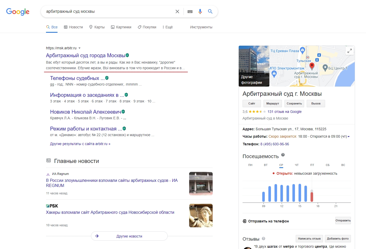Click the blue magnifier search icon

coord(210,11)
